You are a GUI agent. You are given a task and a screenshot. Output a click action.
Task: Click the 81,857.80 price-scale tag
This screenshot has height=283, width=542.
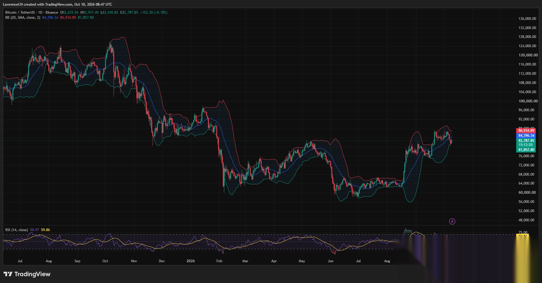click(526, 150)
